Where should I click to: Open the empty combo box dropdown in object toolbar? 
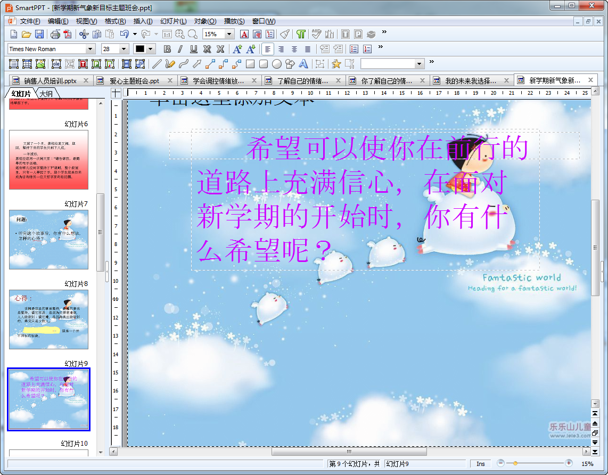pos(419,63)
